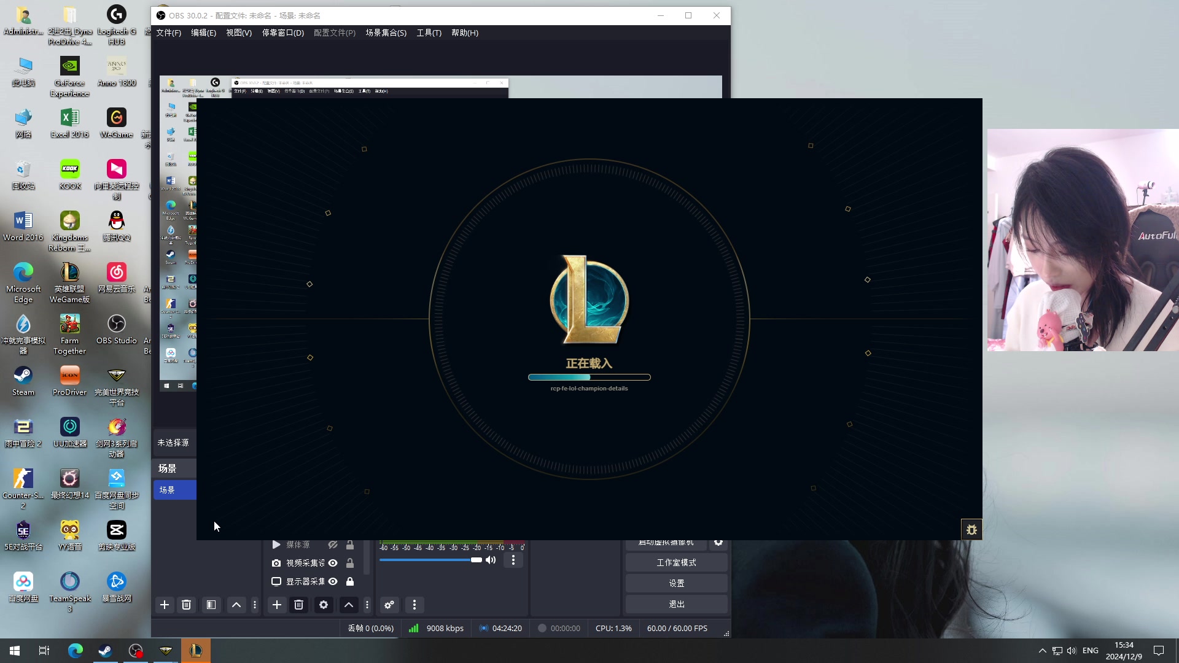This screenshot has width=1179, height=663.
Task: Open the volume control in system tray
Action: click(x=1072, y=651)
